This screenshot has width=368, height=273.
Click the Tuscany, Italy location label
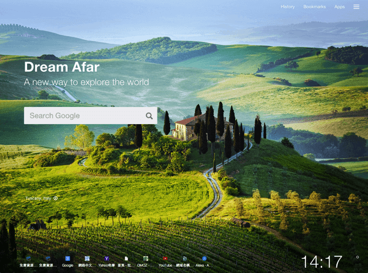(x=39, y=198)
